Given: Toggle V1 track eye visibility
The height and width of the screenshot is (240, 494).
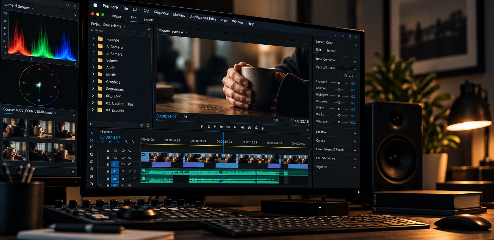Looking at the screenshot, I should point(130,164).
